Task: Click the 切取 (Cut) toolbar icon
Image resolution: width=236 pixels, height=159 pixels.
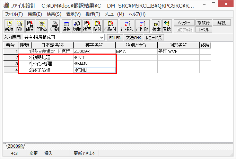Action: pos(77,26)
